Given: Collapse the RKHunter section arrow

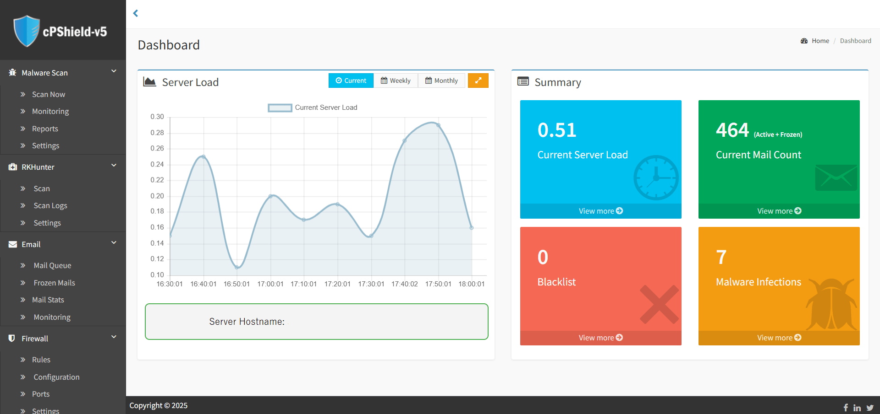Looking at the screenshot, I should (114, 166).
